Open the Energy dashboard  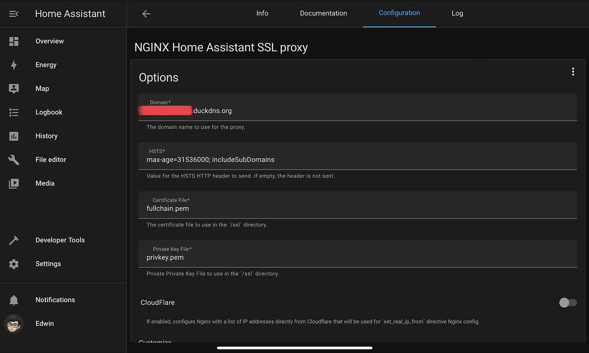pos(46,65)
